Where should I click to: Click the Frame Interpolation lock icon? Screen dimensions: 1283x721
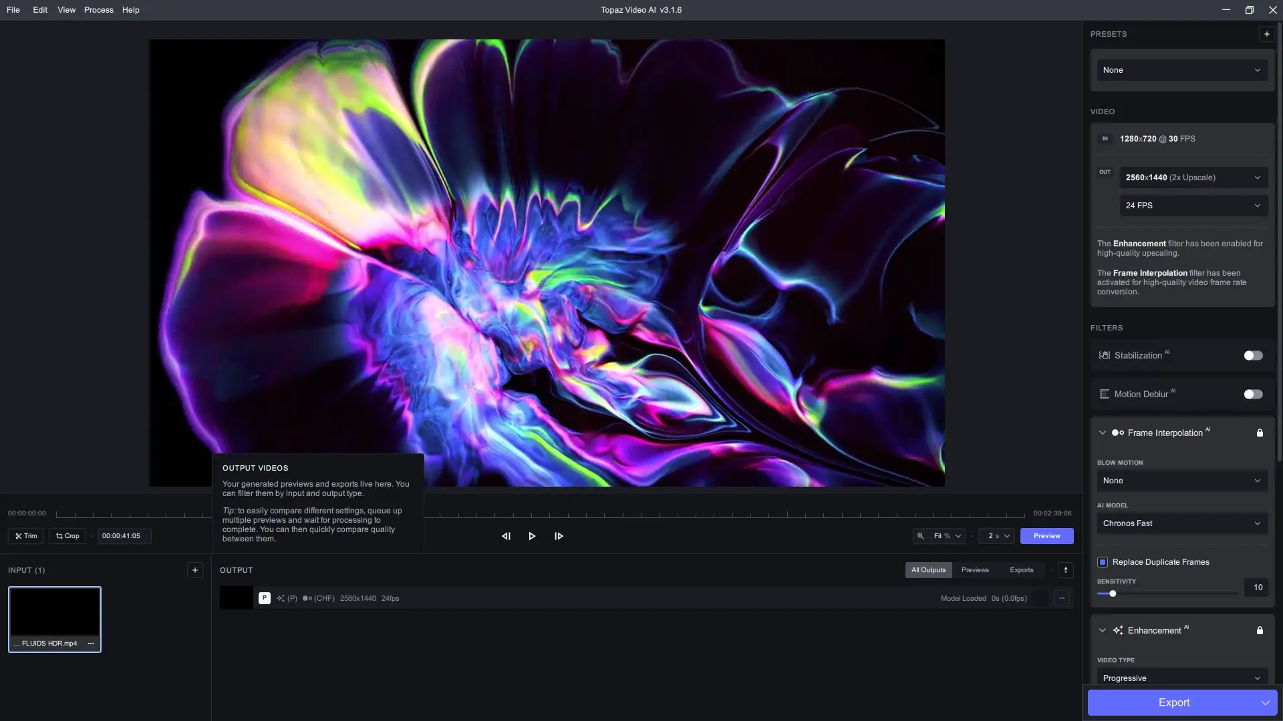[x=1260, y=433]
